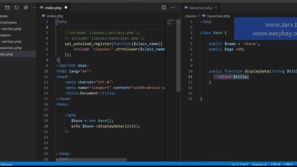Close the baseclass.php tab

[216, 7]
